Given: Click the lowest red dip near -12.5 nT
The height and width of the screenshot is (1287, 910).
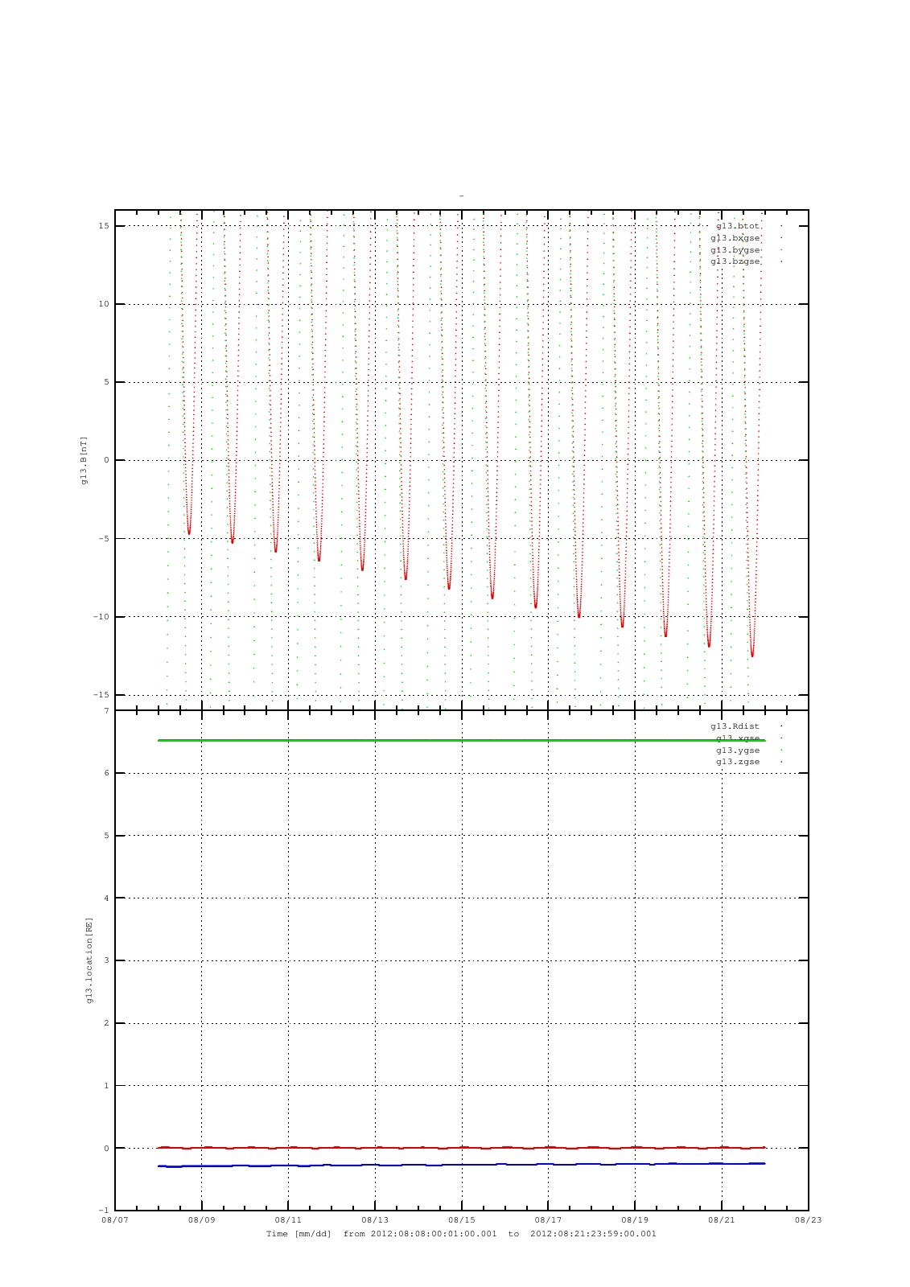Looking at the screenshot, I should click(x=752, y=655).
